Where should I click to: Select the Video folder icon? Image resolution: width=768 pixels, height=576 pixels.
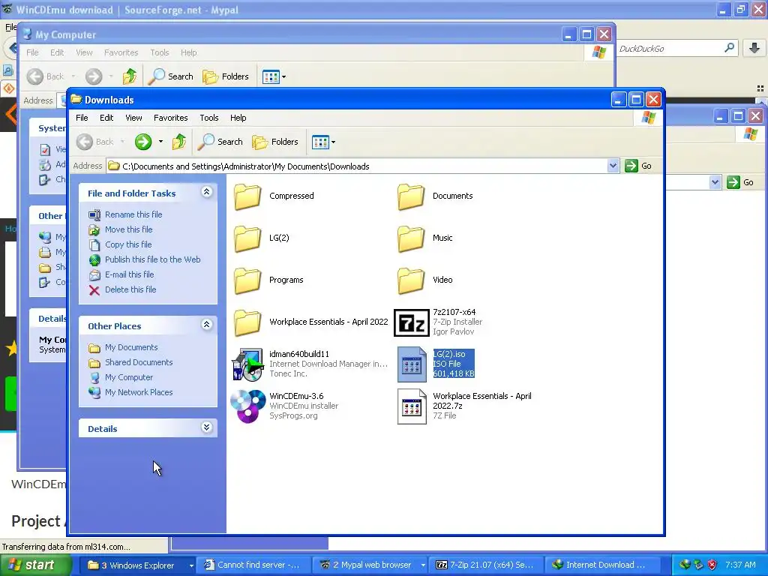tap(411, 280)
